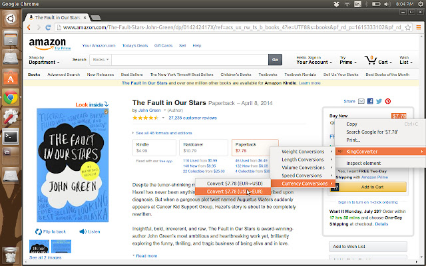Image resolution: width=426 pixels, height=266 pixels.
Task: Share on Pinterest icon
Action: (x=388, y=101)
